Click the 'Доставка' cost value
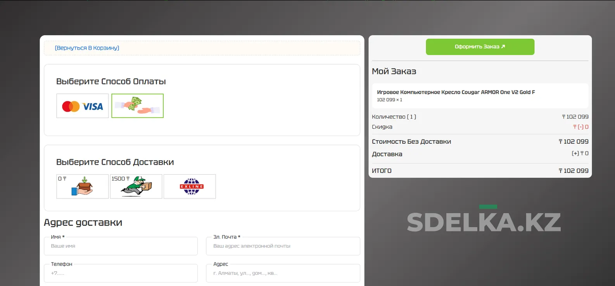The image size is (615, 286). point(580,153)
